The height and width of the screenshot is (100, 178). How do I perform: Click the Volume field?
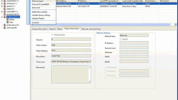(71, 39)
